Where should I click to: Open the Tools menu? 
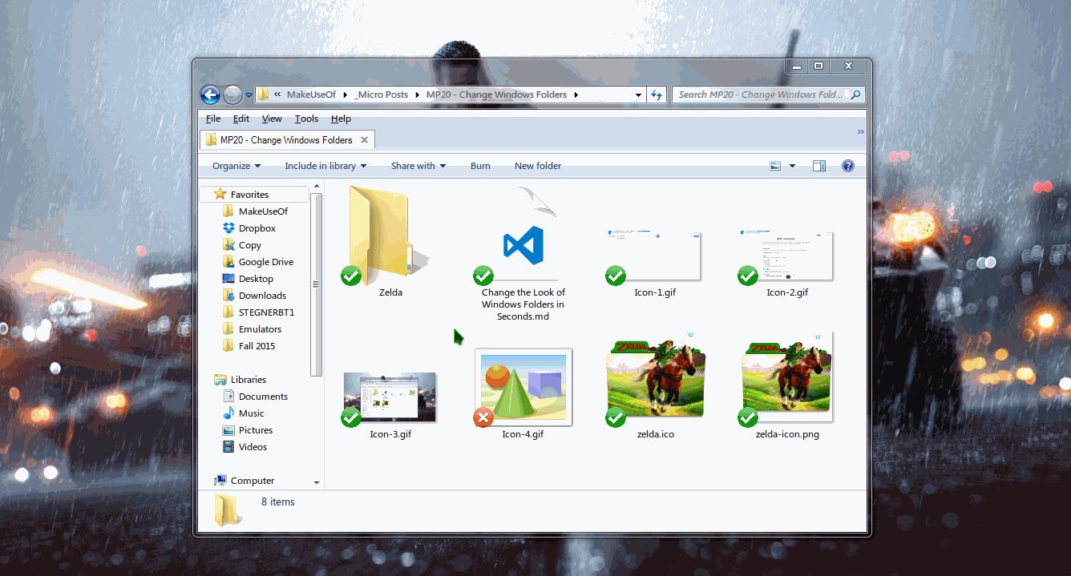point(306,119)
